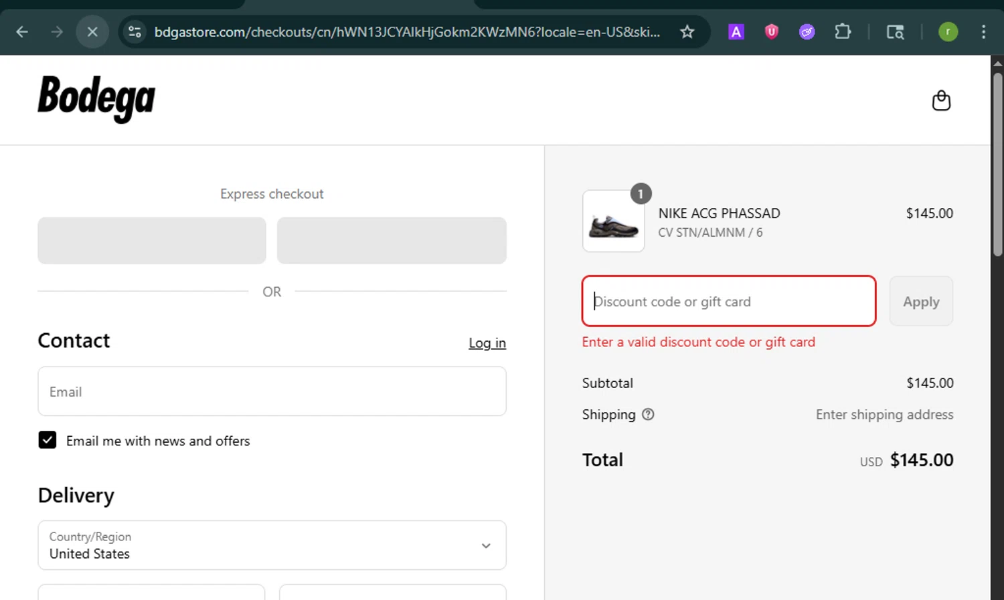
Task: Click the Apply discount button
Action: coord(921,301)
